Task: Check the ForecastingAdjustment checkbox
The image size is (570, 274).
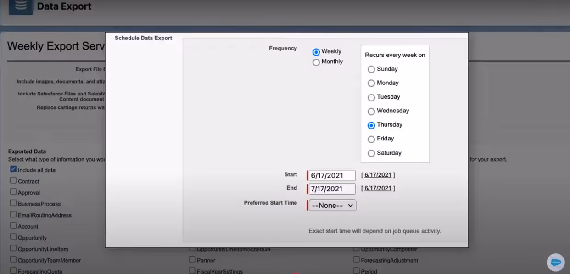Action: click(x=356, y=259)
